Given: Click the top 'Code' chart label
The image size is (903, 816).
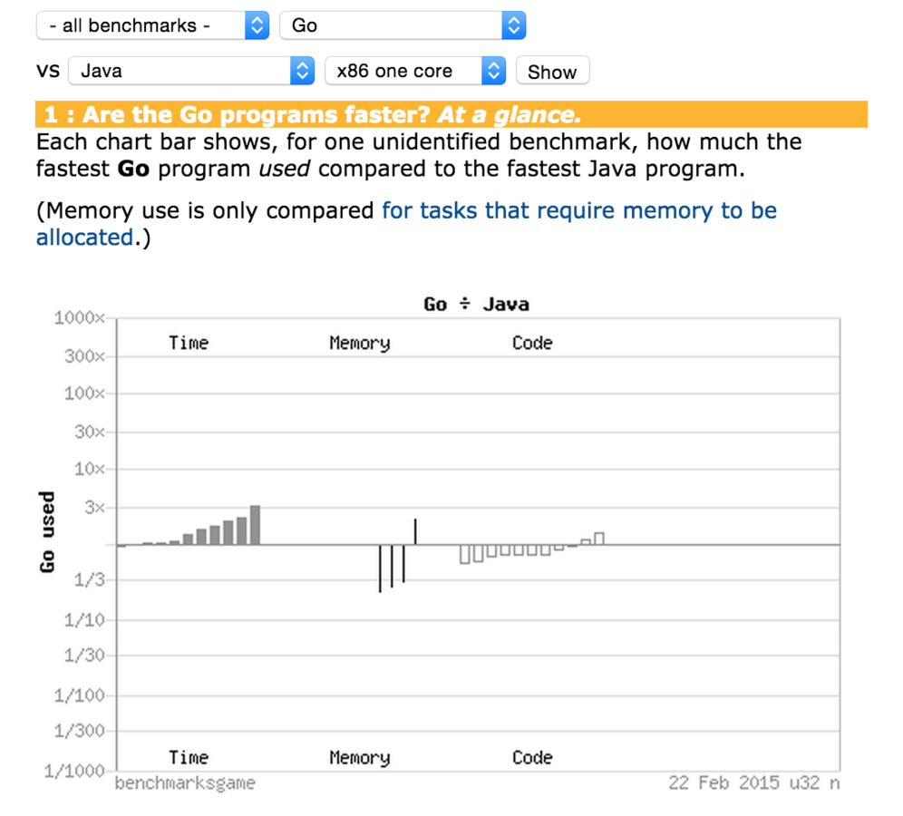Looking at the screenshot, I should click(532, 343).
